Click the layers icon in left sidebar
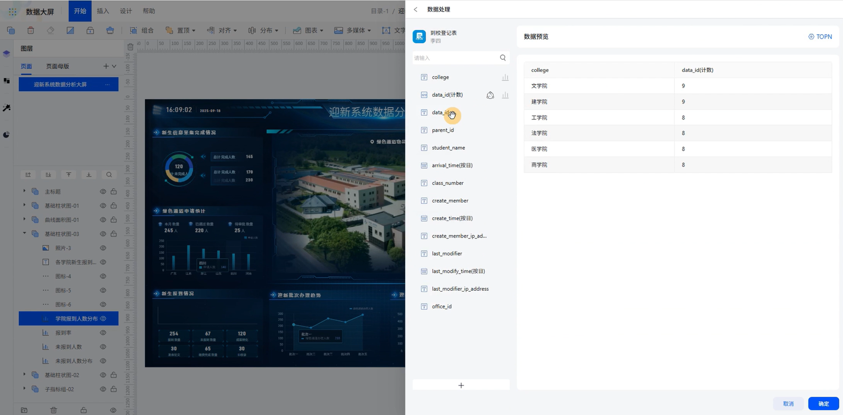The width and height of the screenshot is (843, 415). [7, 54]
